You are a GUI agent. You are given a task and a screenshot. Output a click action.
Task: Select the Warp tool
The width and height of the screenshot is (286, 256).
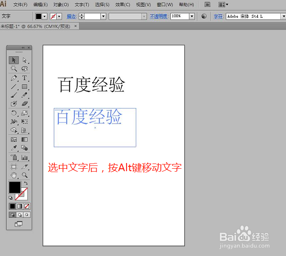point(14,122)
